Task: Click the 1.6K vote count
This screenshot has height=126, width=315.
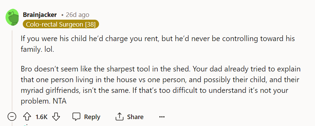Action: point(41,117)
